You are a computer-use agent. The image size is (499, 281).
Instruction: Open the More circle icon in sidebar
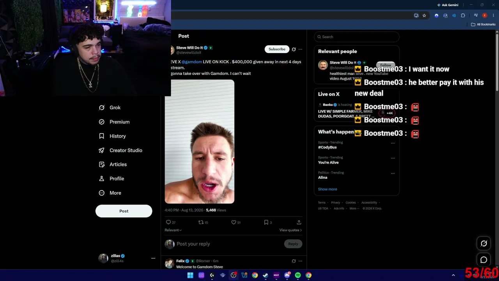tap(101, 193)
